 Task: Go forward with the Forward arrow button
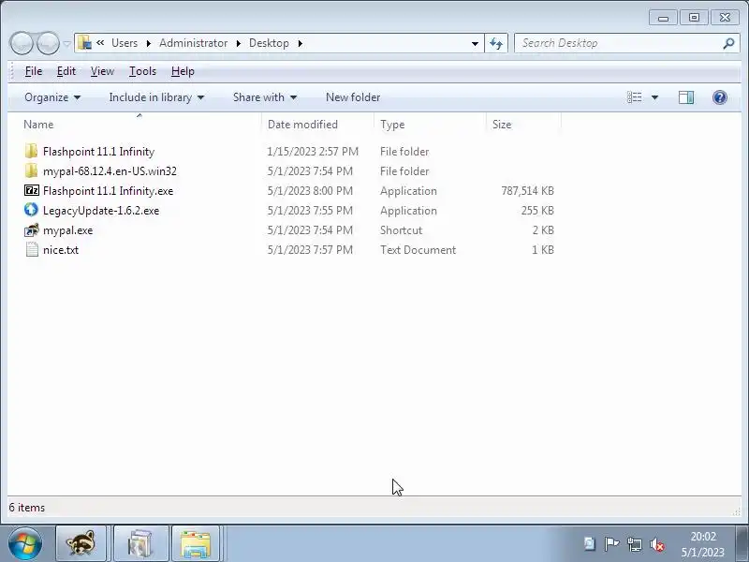pos(48,43)
